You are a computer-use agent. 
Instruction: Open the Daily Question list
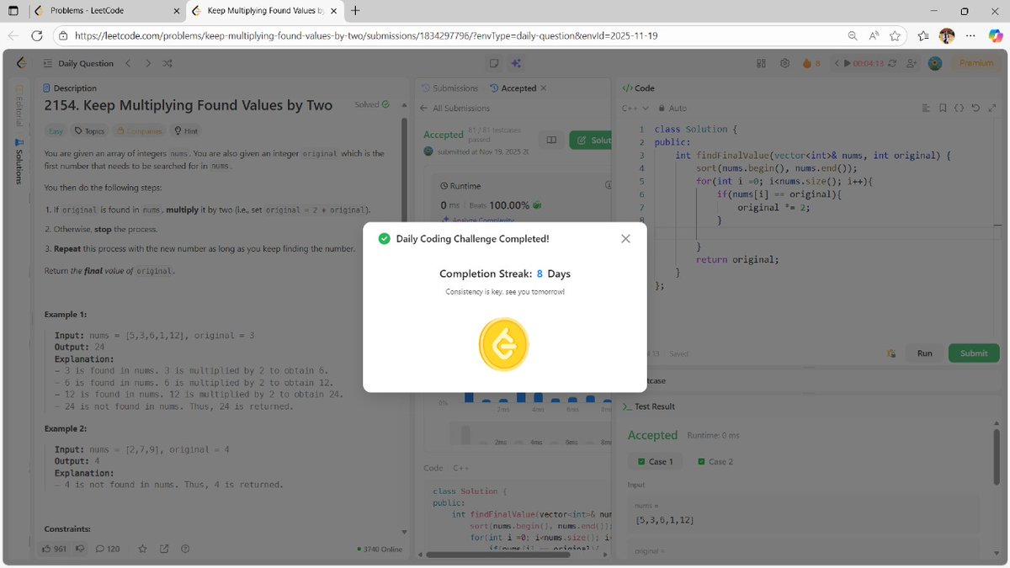tap(78, 63)
